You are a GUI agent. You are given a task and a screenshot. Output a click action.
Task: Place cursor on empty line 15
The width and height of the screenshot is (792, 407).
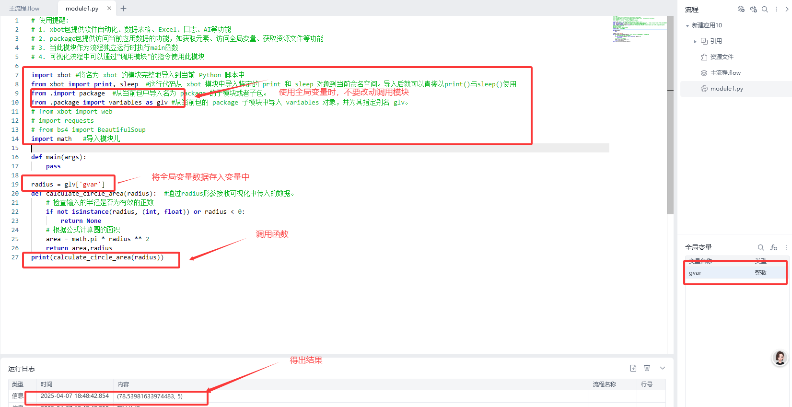coord(320,148)
